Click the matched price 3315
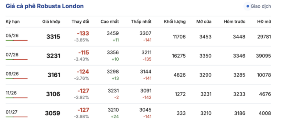Viewport: 282px width, 120px height. click(53, 37)
